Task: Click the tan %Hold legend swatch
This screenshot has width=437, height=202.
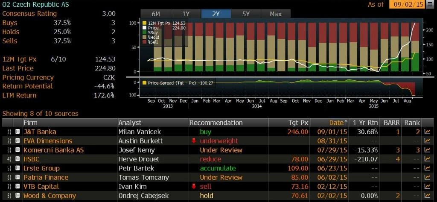Action: [144, 37]
